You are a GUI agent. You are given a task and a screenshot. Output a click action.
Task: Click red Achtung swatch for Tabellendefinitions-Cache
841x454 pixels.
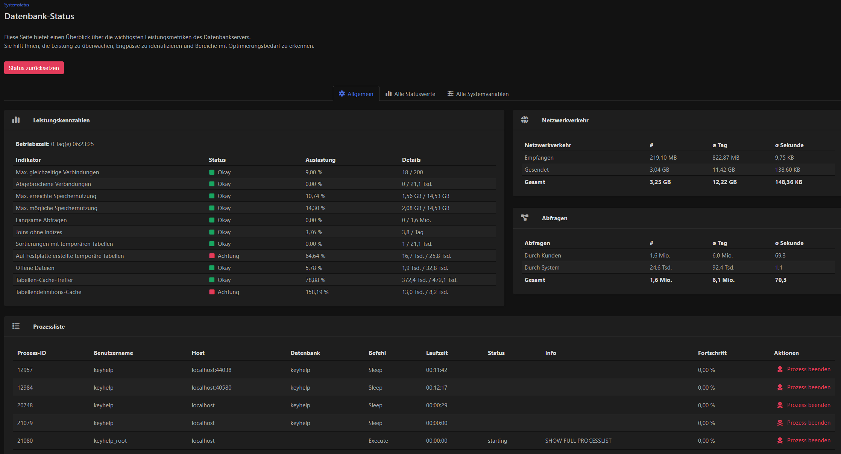click(212, 292)
